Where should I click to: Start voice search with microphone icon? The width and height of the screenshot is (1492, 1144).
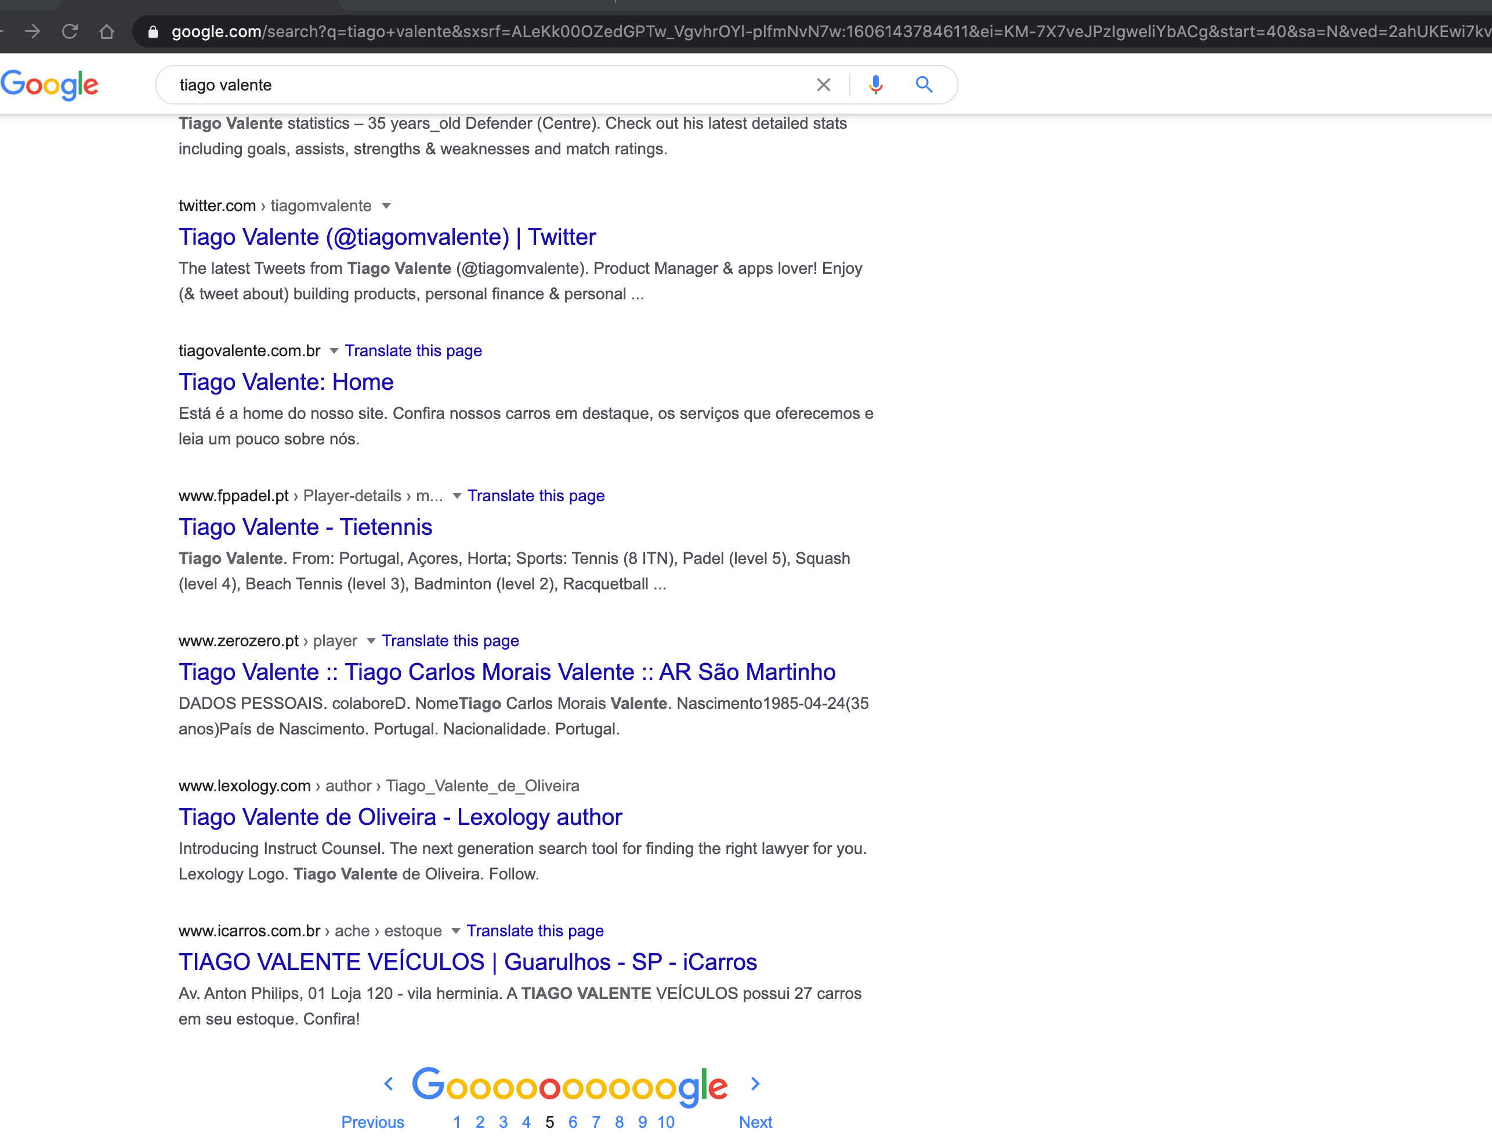click(876, 85)
